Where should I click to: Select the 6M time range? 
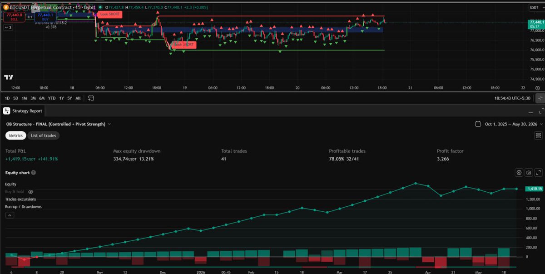(42, 98)
